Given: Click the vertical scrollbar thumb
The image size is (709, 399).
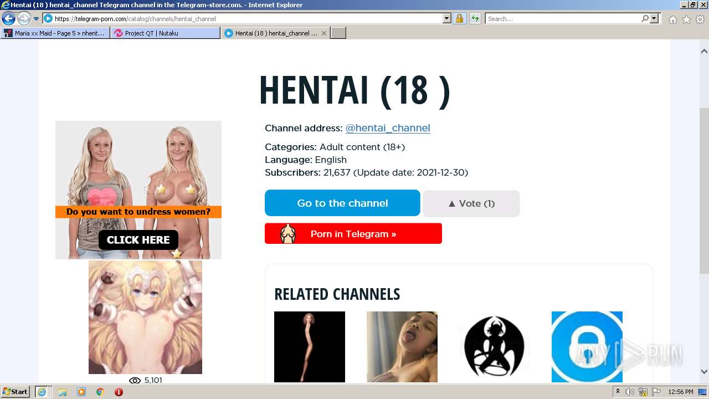Looking at the screenshot, I should [704, 191].
